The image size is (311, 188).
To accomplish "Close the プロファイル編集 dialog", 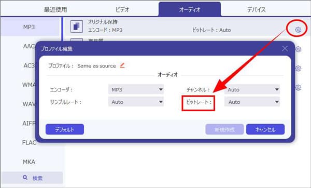I will (x=285, y=48).
